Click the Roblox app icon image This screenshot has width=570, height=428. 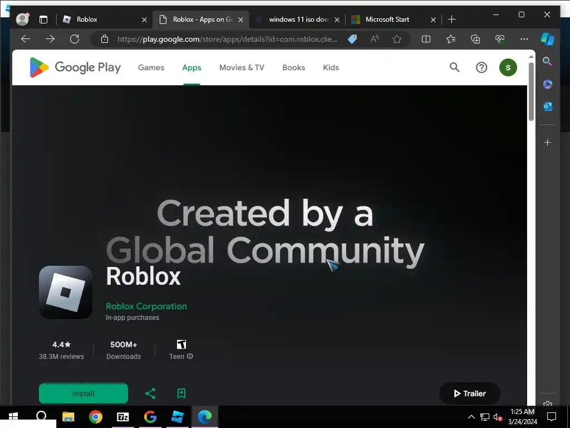tap(66, 292)
